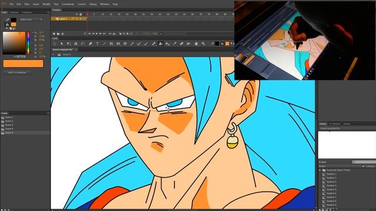Select the Text tool
This screenshot has width=376, height=211.
pos(98,44)
